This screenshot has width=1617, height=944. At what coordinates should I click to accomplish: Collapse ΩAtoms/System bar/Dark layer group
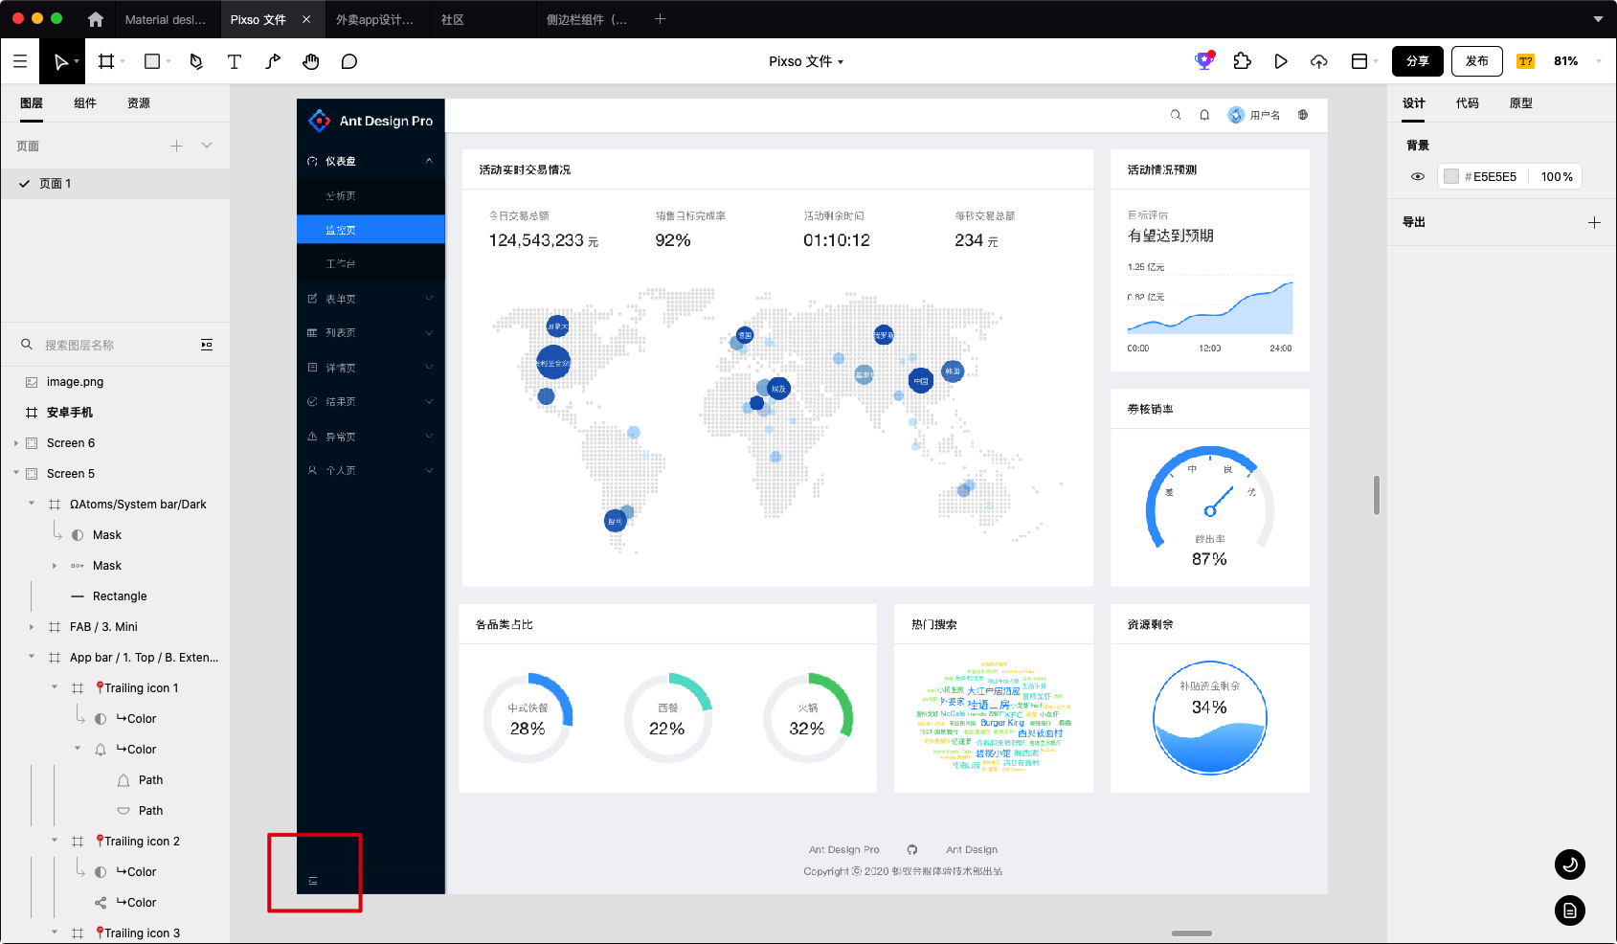(x=32, y=504)
